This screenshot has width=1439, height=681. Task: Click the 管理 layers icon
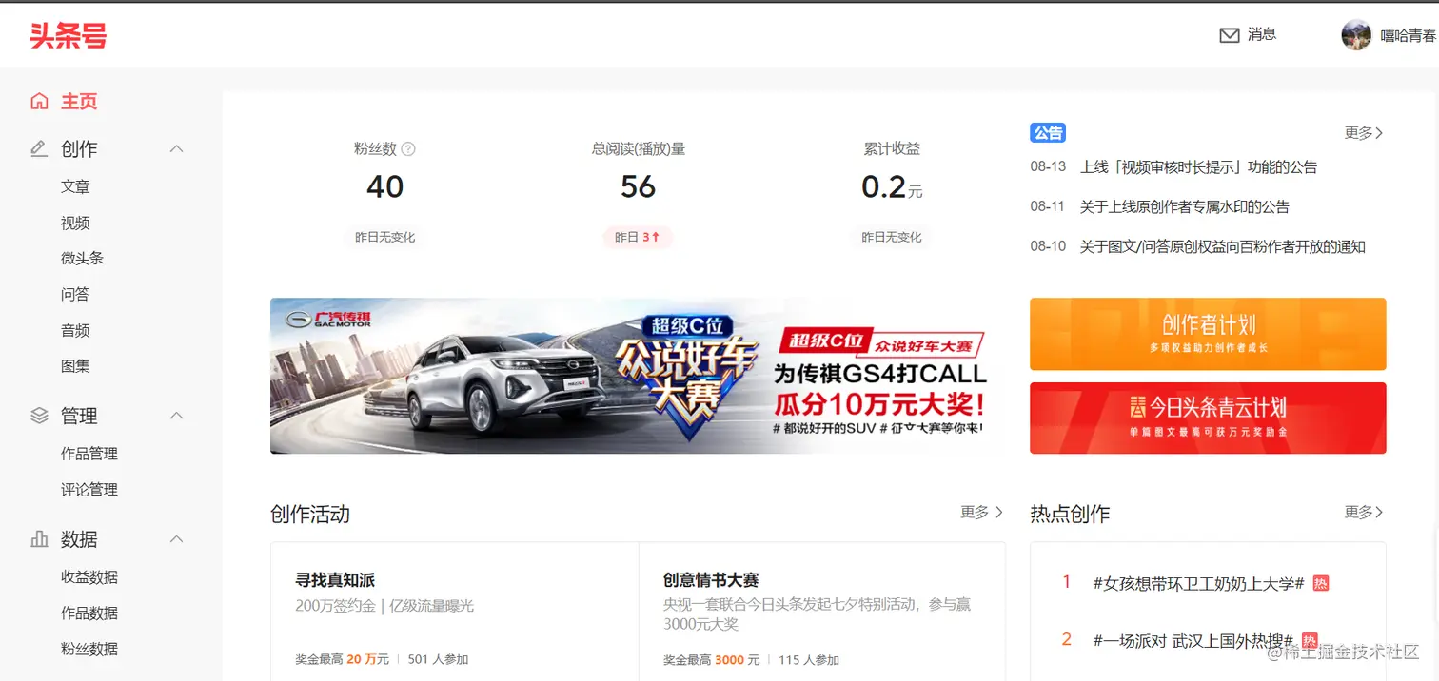point(39,416)
